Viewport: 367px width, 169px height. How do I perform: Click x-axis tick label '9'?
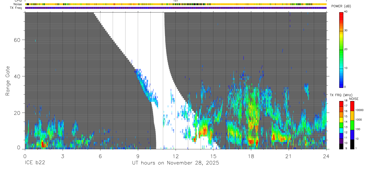point(138,156)
